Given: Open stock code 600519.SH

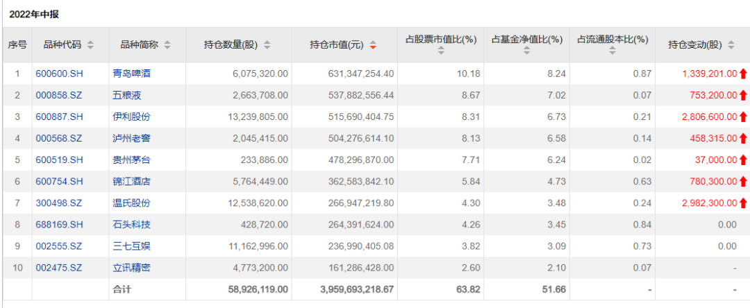Looking at the screenshot, I should pyautogui.click(x=59, y=160).
